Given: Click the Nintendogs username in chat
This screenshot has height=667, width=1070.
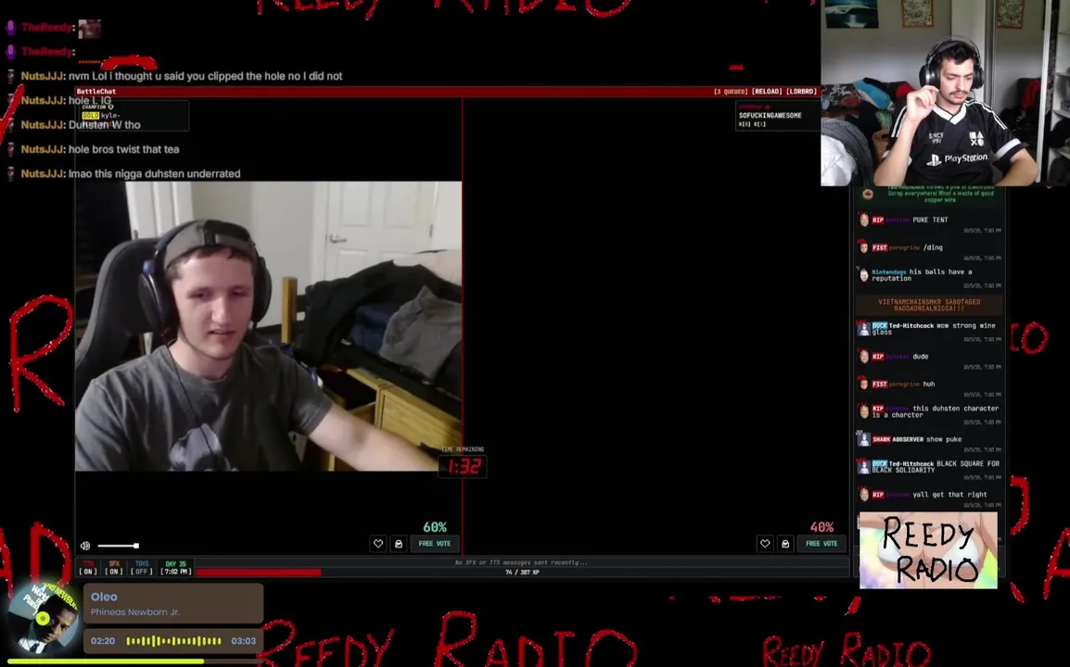Looking at the screenshot, I should tap(889, 271).
